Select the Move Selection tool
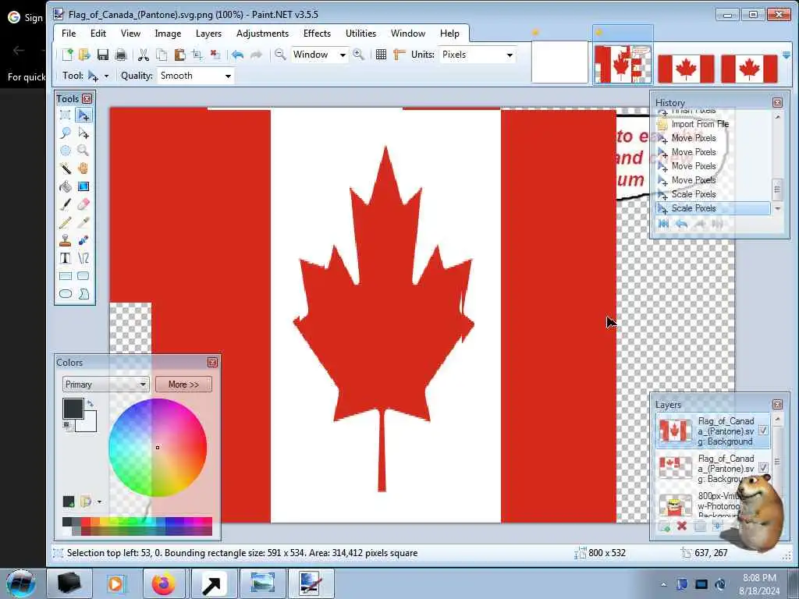This screenshot has width=799, height=599. pyautogui.click(x=83, y=133)
